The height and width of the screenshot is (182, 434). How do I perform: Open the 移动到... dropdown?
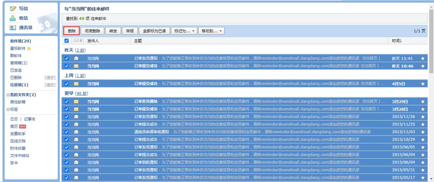point(212,31)
